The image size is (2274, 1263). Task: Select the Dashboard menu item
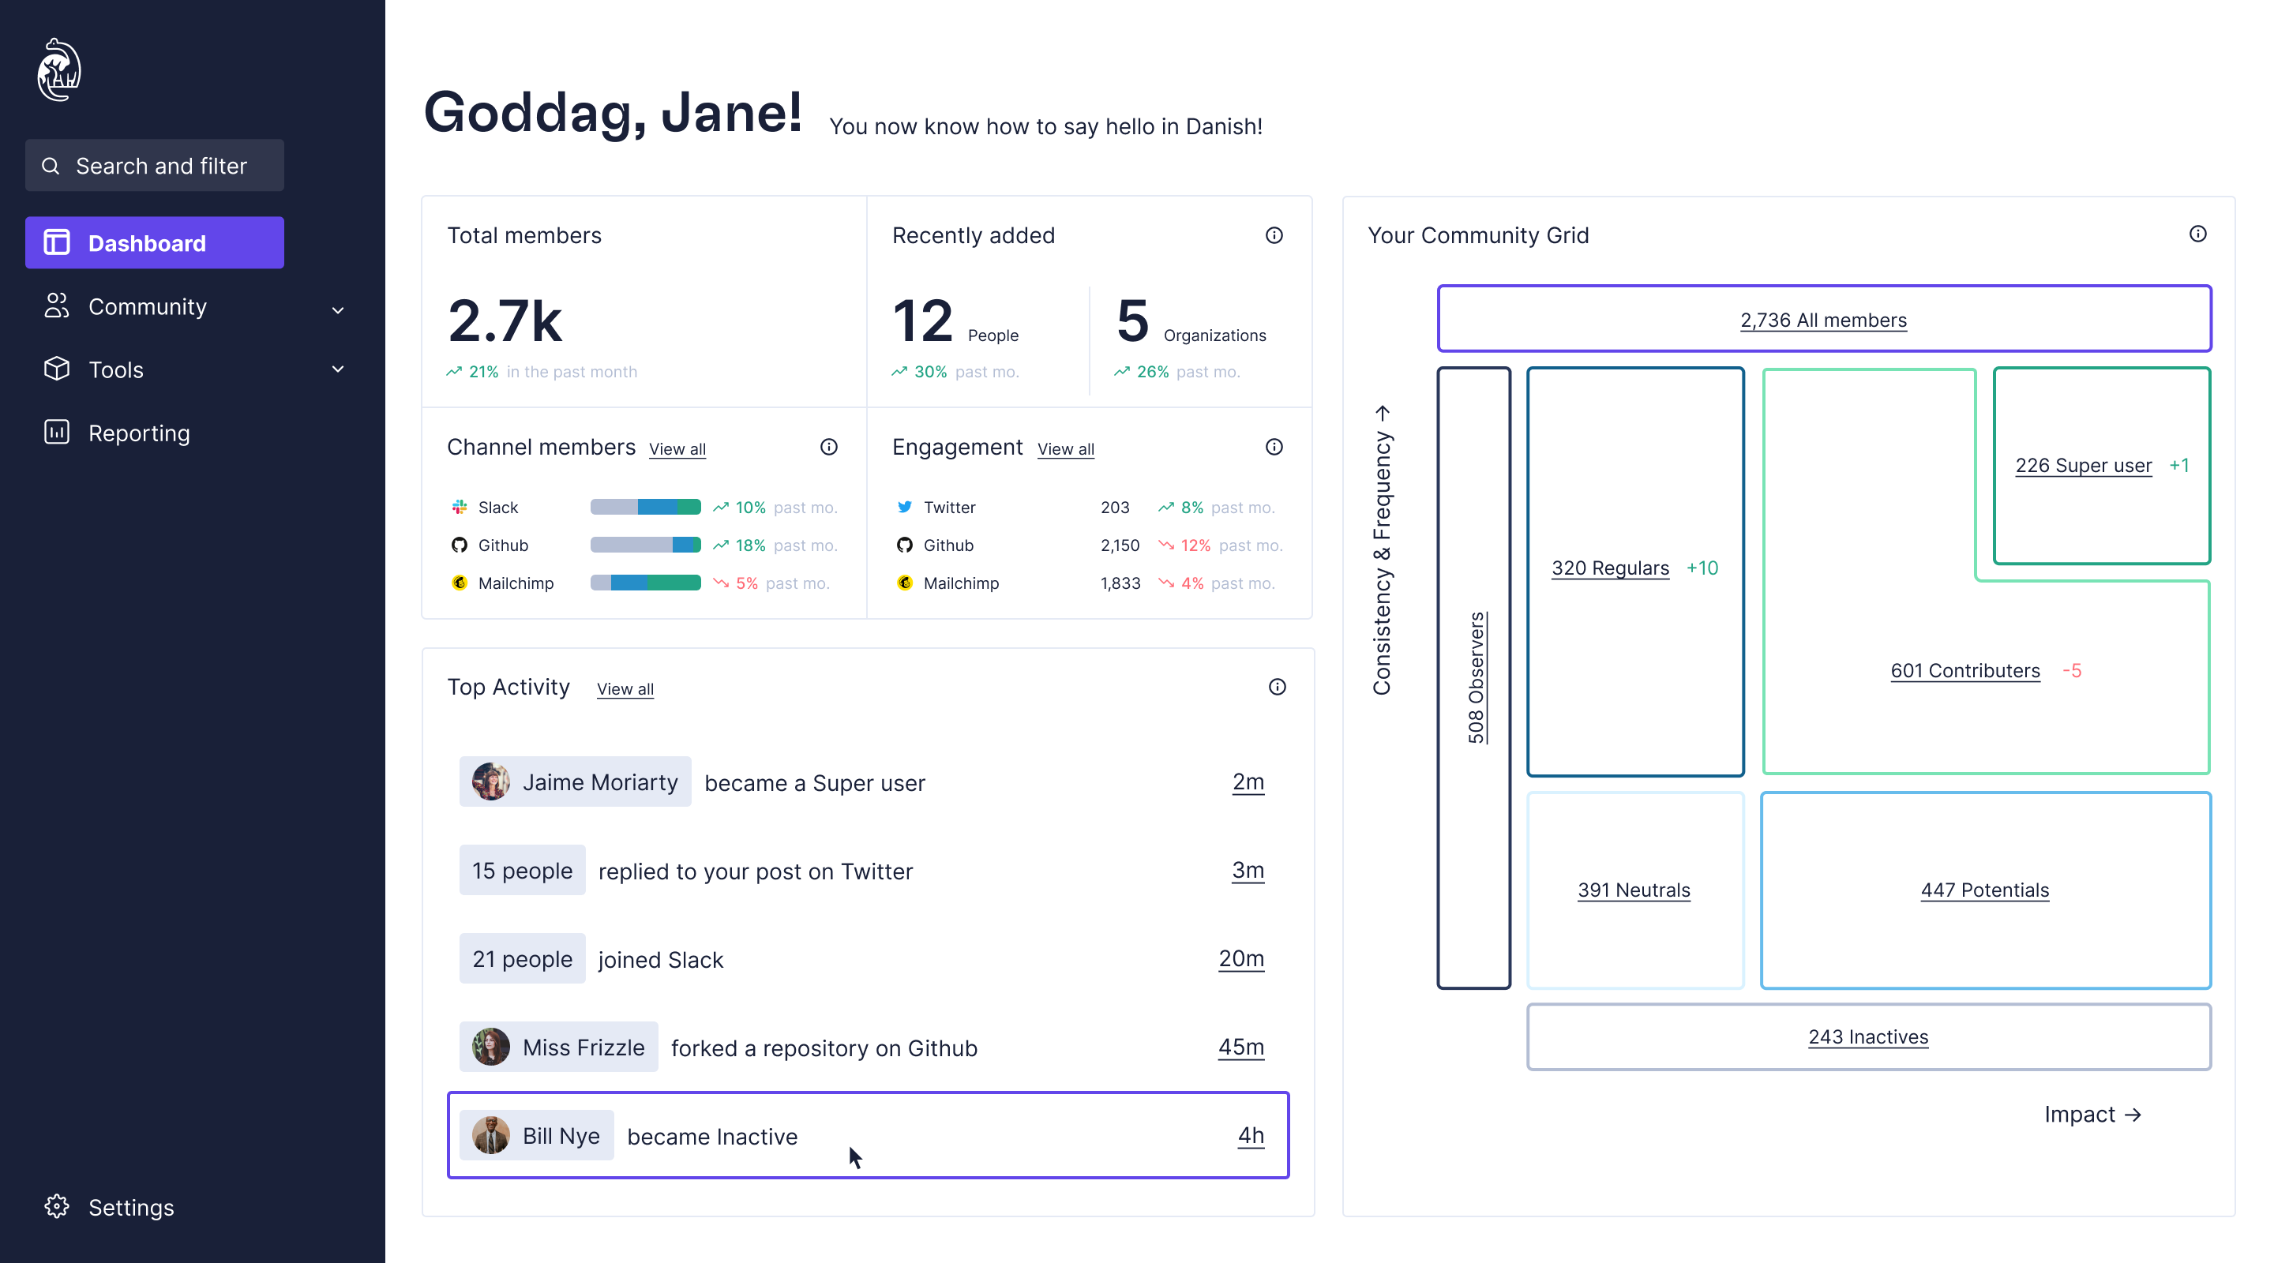pyautogui.click(x=155, y=242)
